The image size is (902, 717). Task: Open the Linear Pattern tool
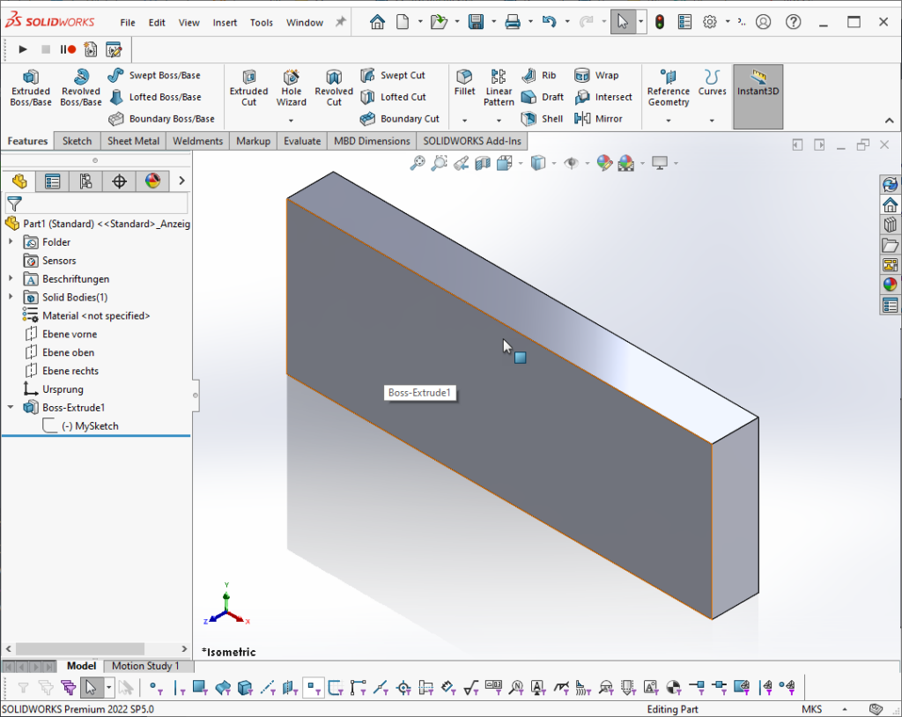tap(499, 87)
